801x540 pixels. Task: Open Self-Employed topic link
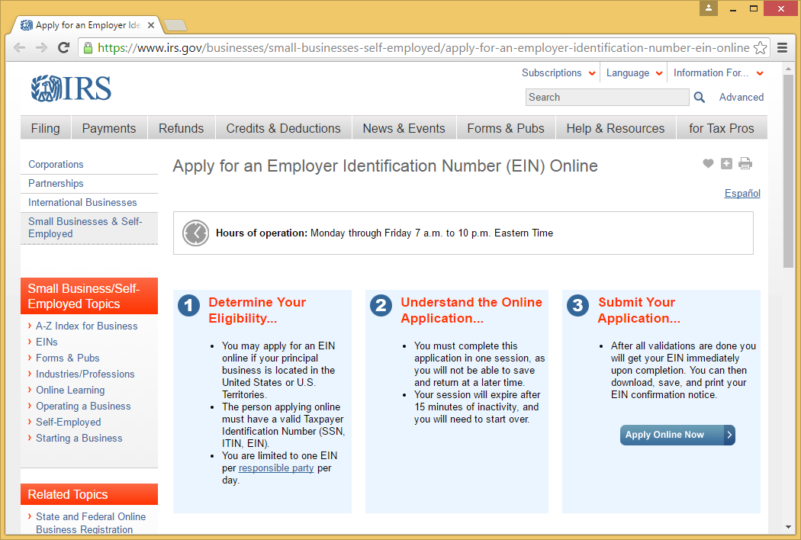click(69, 422)
